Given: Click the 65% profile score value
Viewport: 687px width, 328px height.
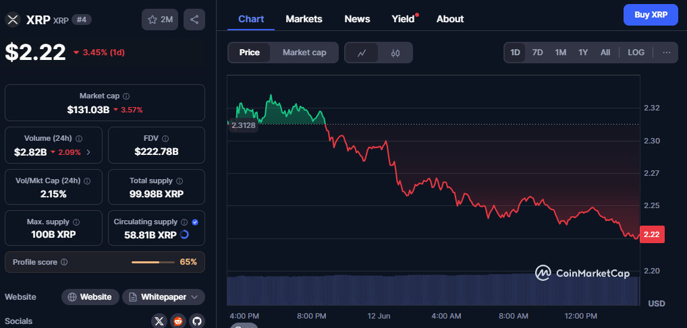Looking at the screenshot, I should pyautogui.click(x=188, y=263).
